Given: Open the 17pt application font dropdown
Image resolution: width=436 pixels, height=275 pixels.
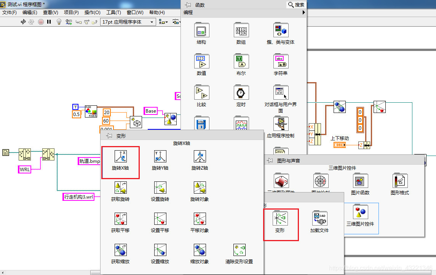Looking at the screenshot, I should (x=128, y=22).
